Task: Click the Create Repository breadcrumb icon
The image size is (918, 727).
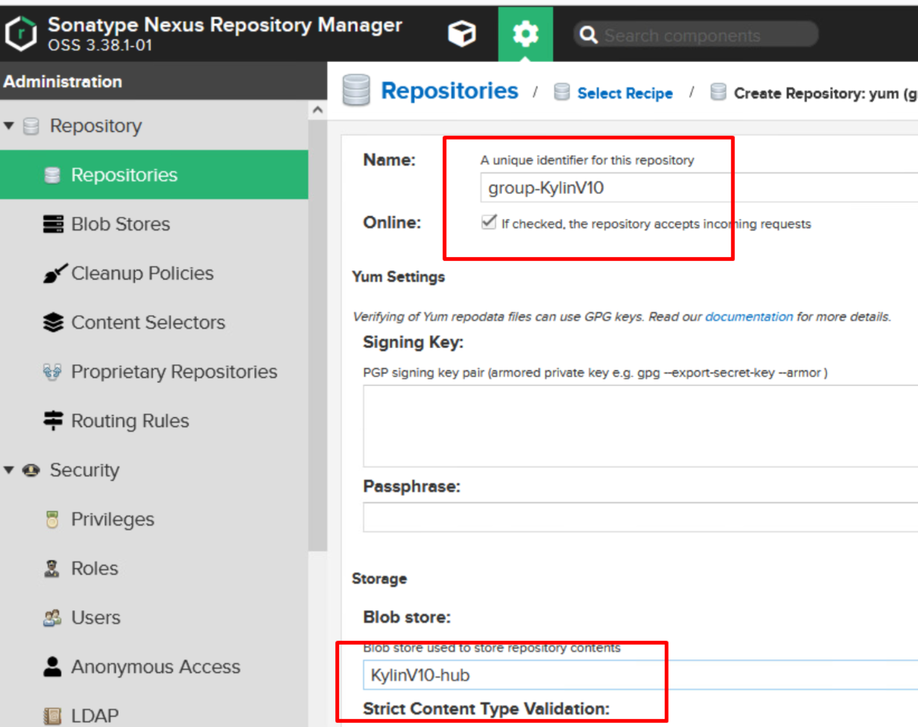Action: point(718,92)
